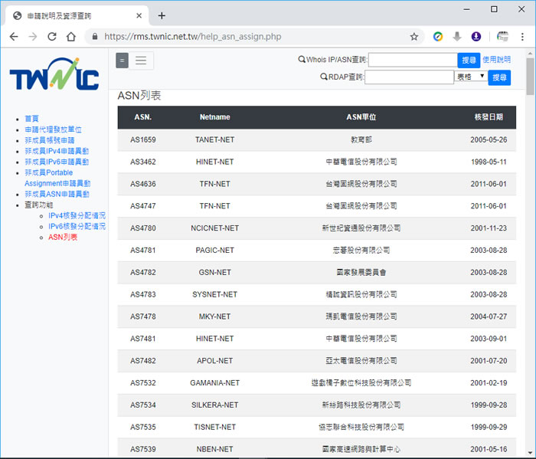Viewport: 536px width, 459px height.
Task: Reload the current page
Action: [52, 36]
